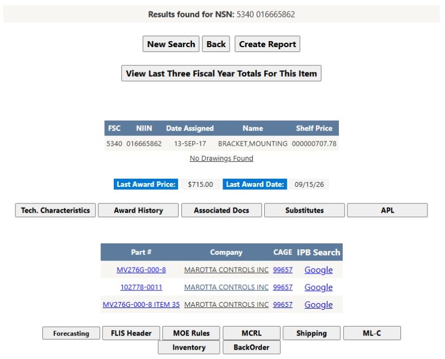Open MCRL data
This screenshot has height=359, width=445.
[252, 333]
